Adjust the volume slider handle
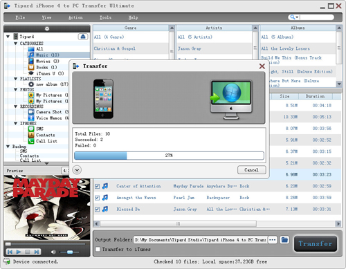The height and width of the screenshot is (269, 346). pos(70,252)
